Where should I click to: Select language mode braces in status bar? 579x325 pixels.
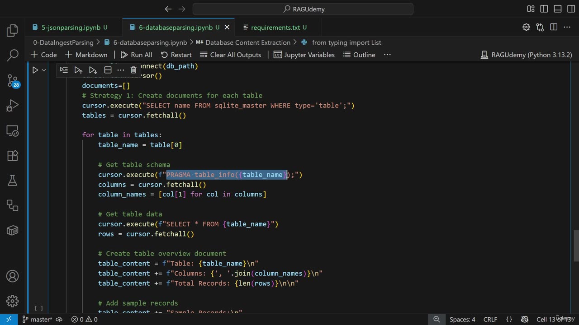pos(509,319)
